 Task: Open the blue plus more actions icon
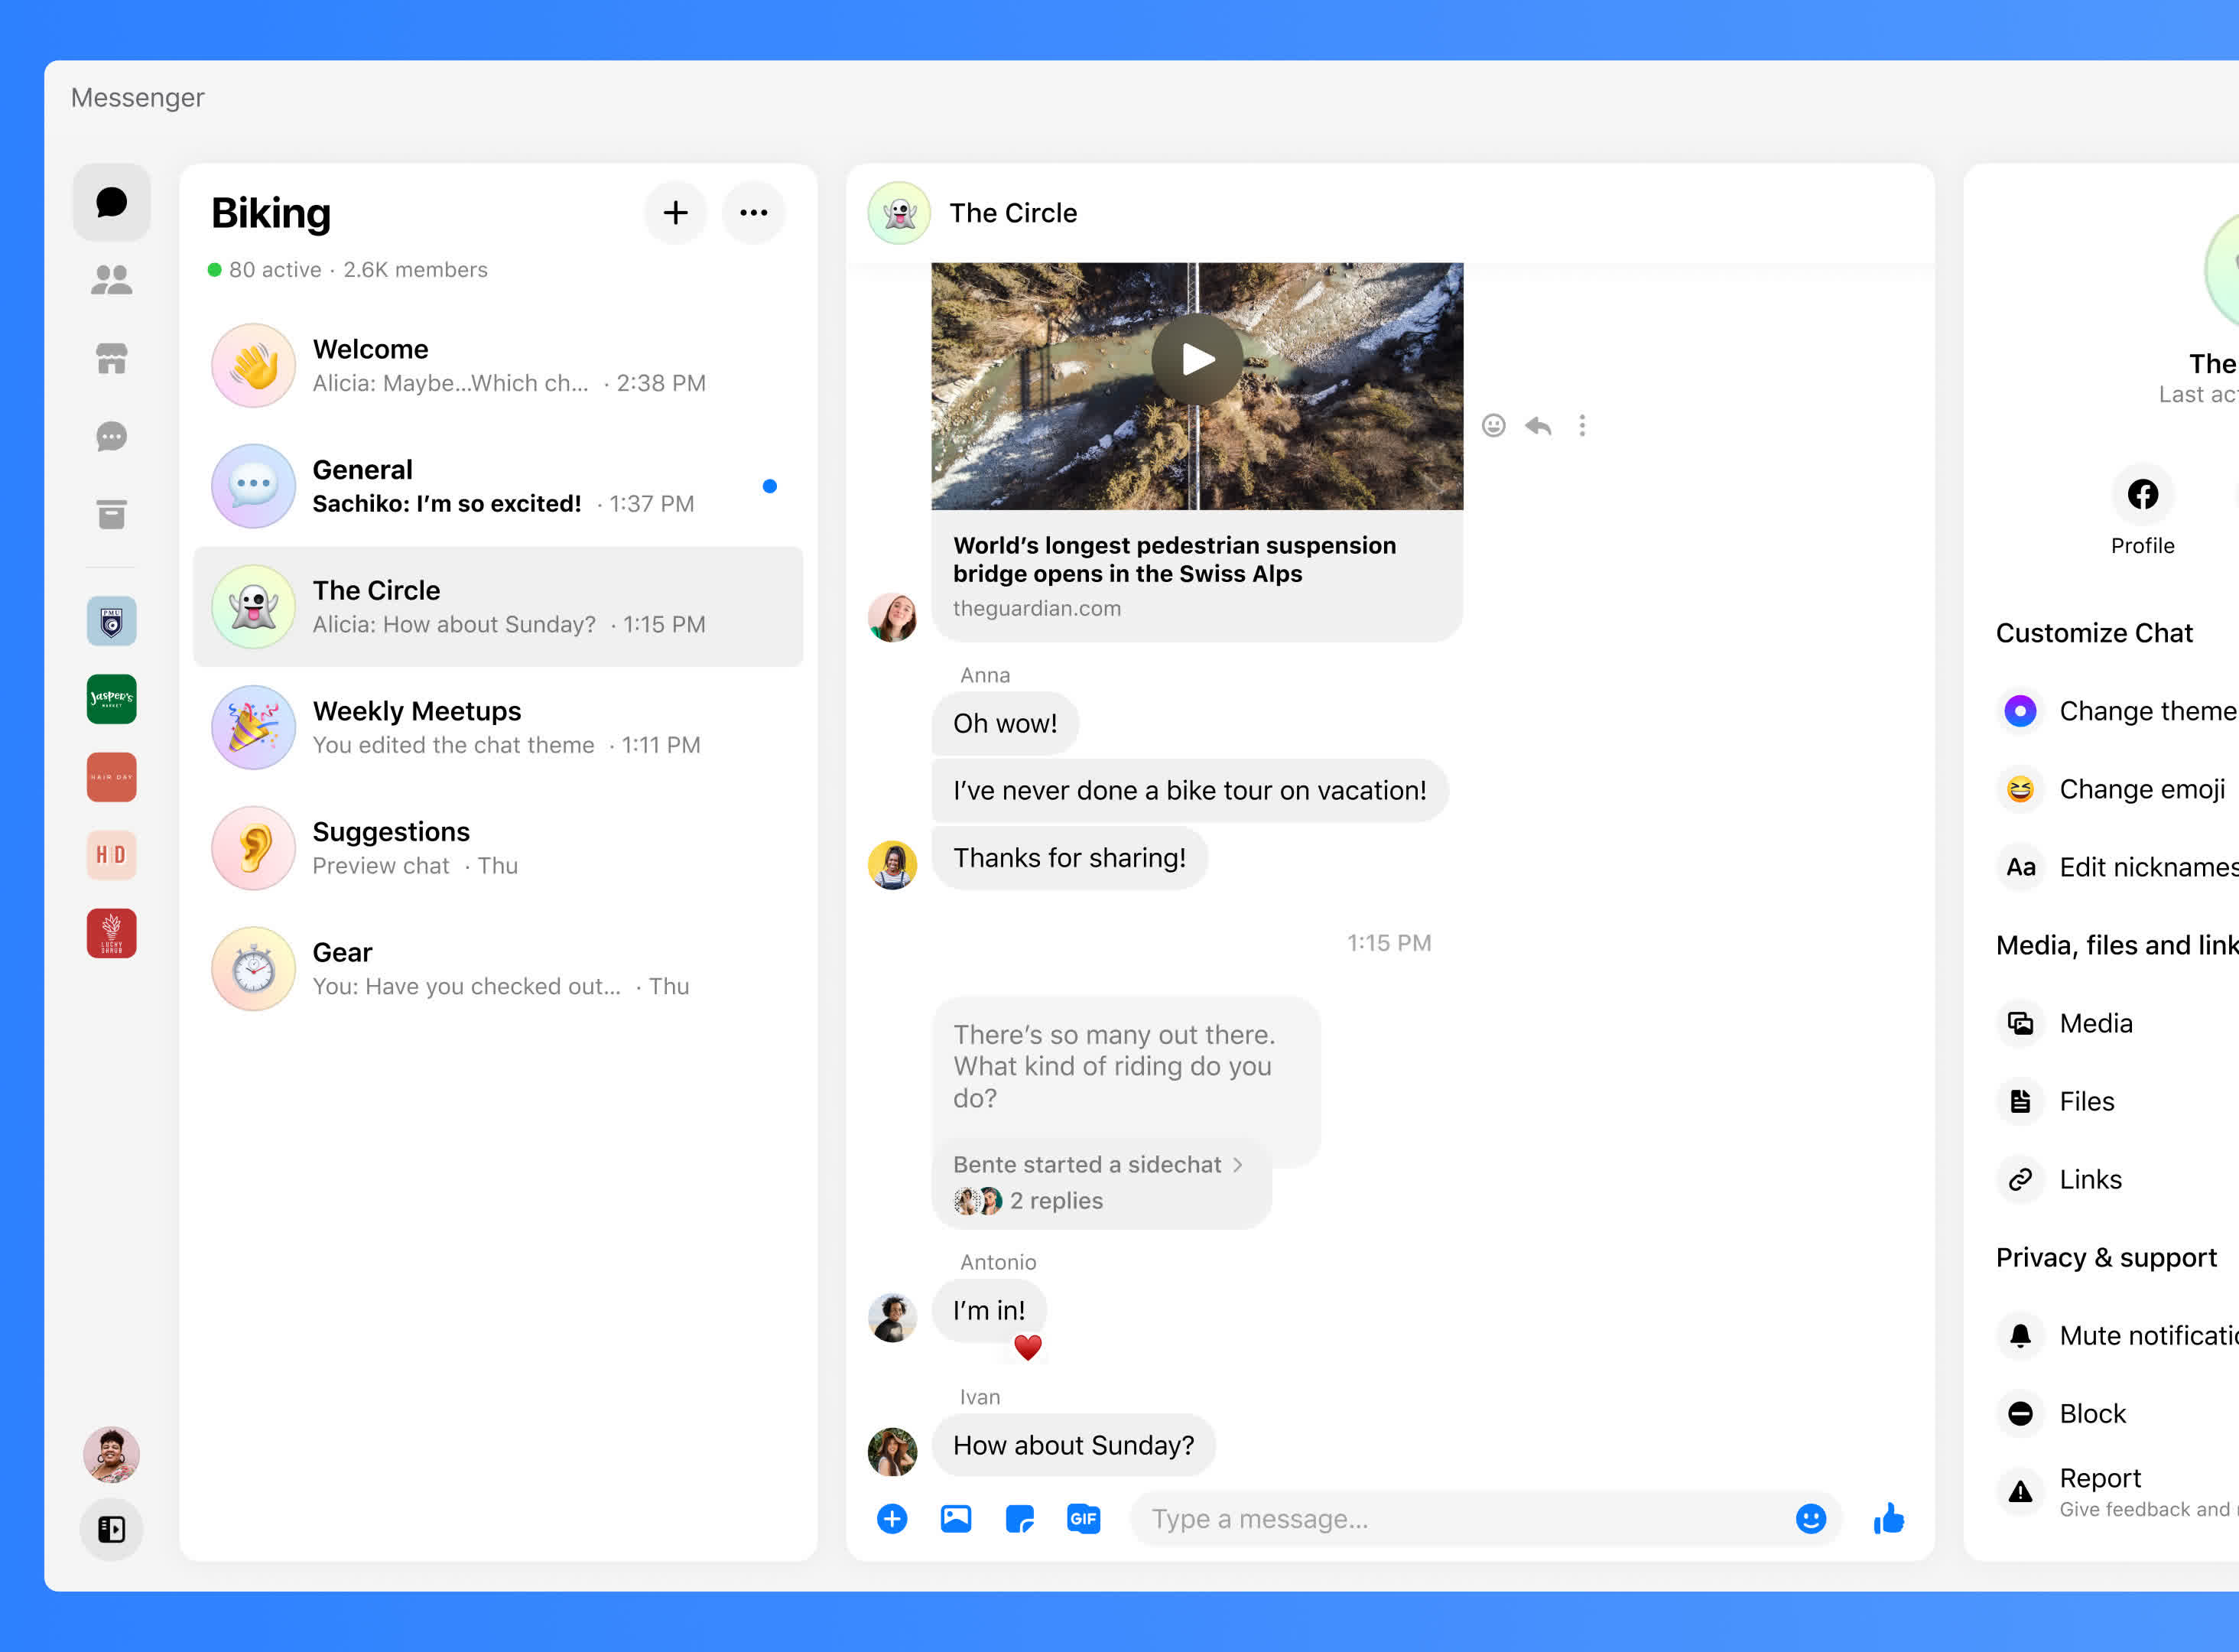click(x=892, y=1519)
